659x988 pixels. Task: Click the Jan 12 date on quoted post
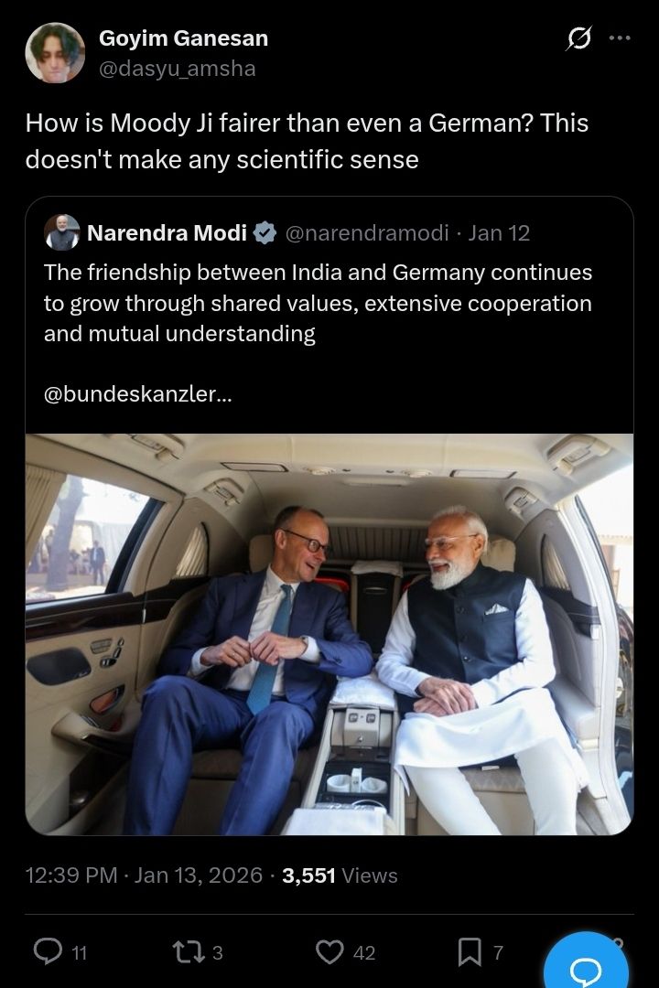coord(499,233)
